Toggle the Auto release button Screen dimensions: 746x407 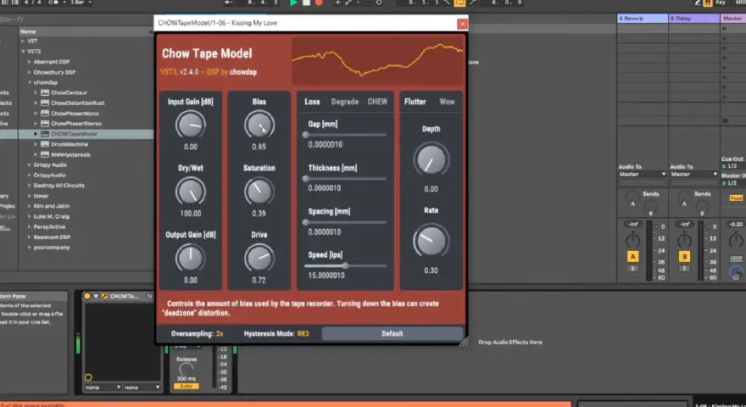pyautogui.click(x=186, y=386)
